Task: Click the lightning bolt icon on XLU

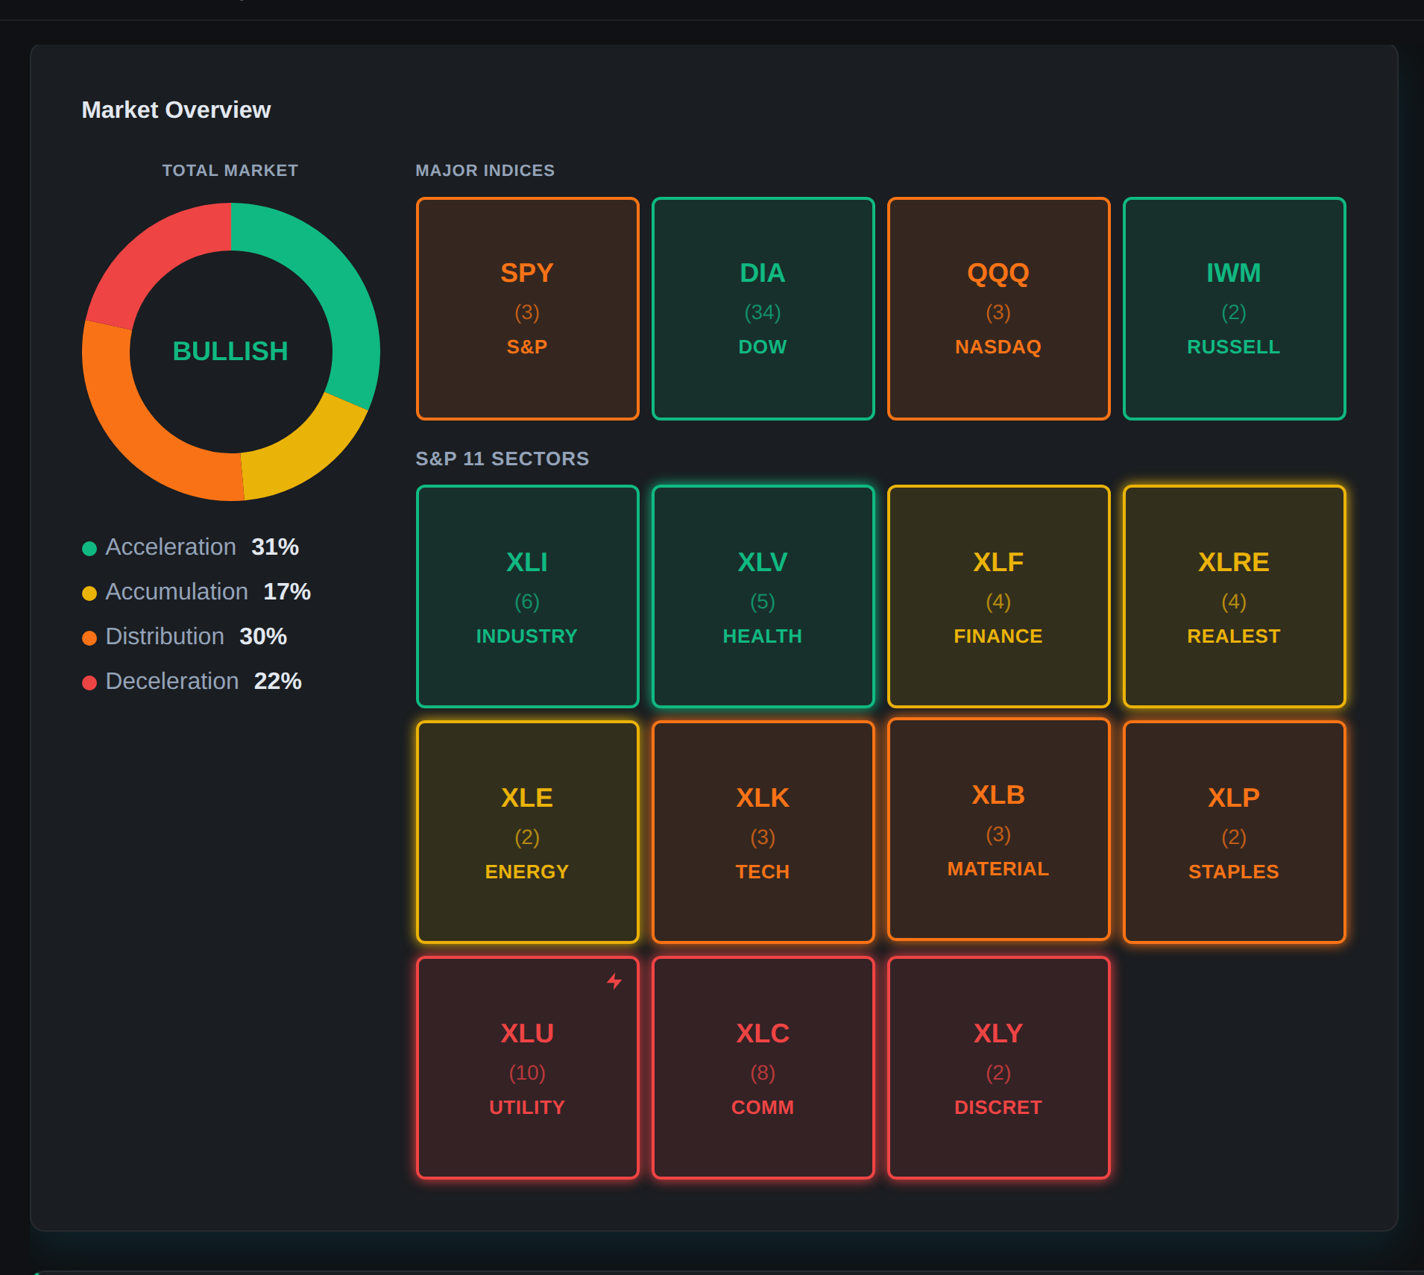Action: (614, 981)
